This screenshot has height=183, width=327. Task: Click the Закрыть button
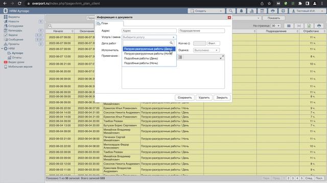pyautogui.click(x=222, y=98)
